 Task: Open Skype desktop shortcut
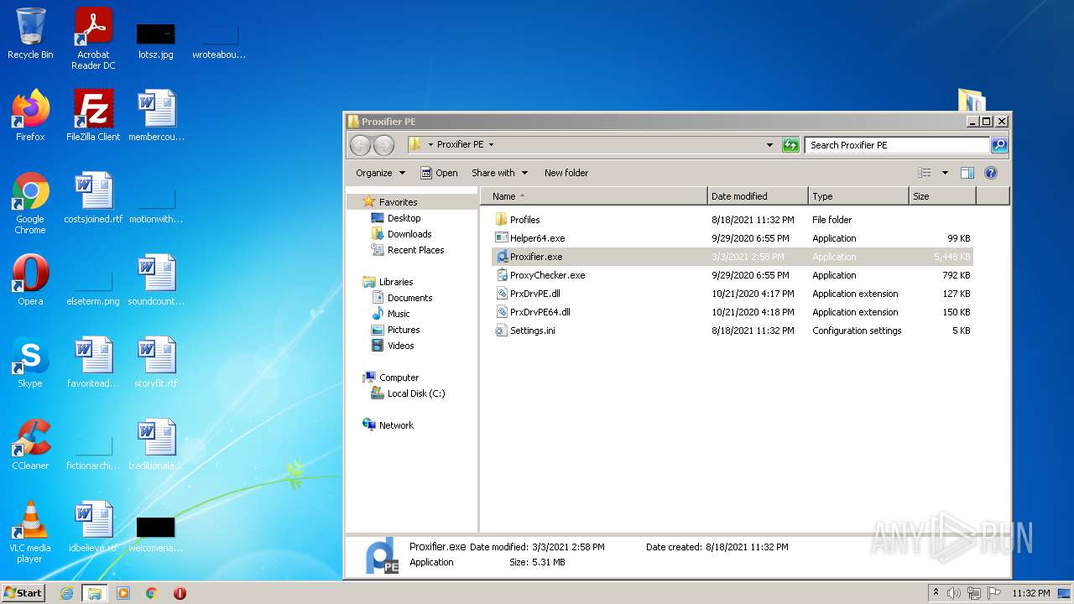pos(30,362)
